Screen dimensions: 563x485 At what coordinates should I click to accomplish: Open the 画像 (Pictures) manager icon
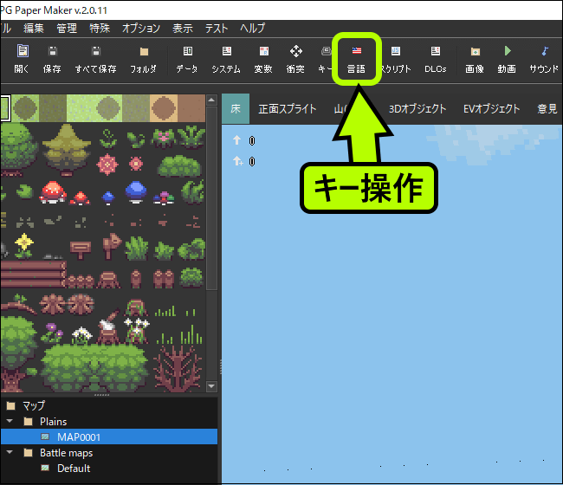pyautogui.click(x=474, y=58)
